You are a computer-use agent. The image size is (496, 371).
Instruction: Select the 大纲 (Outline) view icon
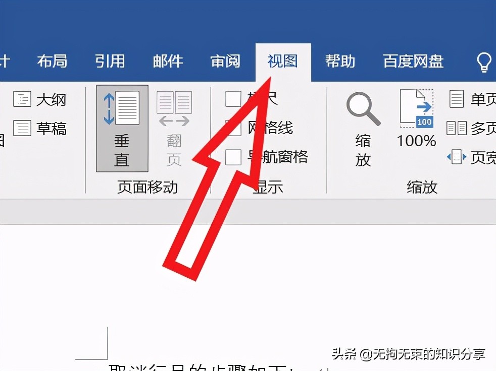[x=22, y=99]
